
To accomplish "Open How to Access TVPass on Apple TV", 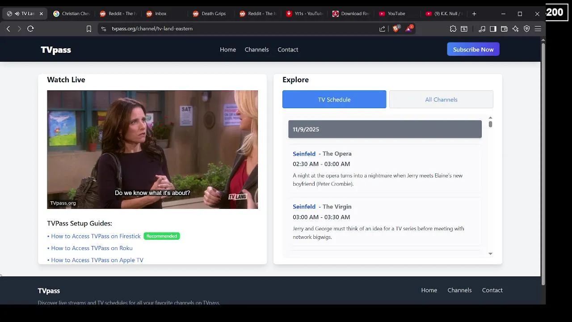I will (97, 260).
